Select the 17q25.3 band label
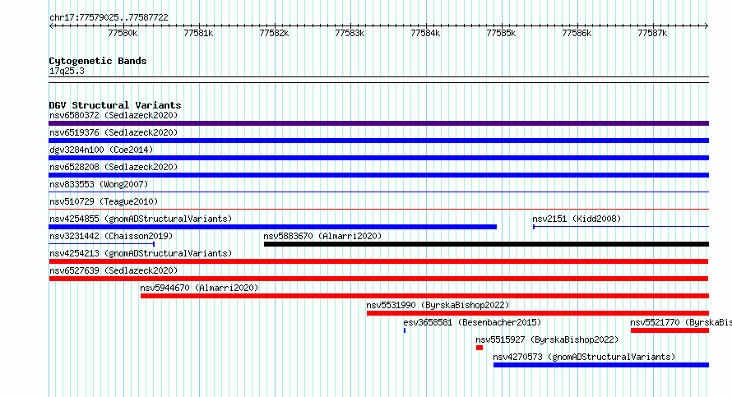 click(67, 71)
